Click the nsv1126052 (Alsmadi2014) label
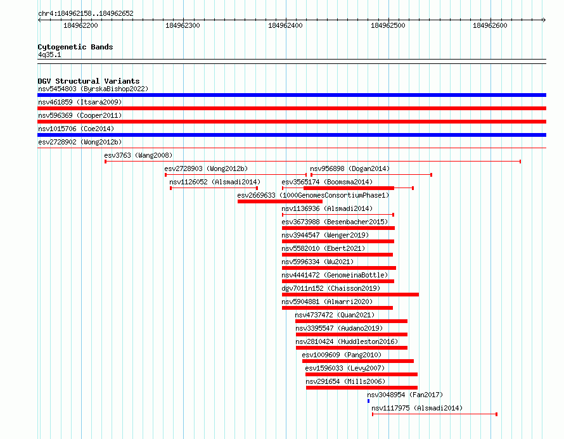The width and height of the screenshot is (564, 439). click(215, 182)
